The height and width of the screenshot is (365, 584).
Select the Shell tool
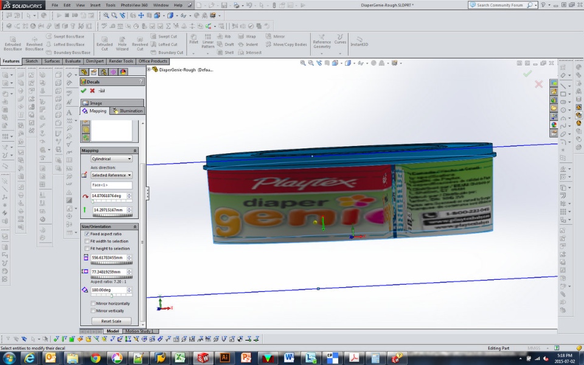tap(225, 52)
